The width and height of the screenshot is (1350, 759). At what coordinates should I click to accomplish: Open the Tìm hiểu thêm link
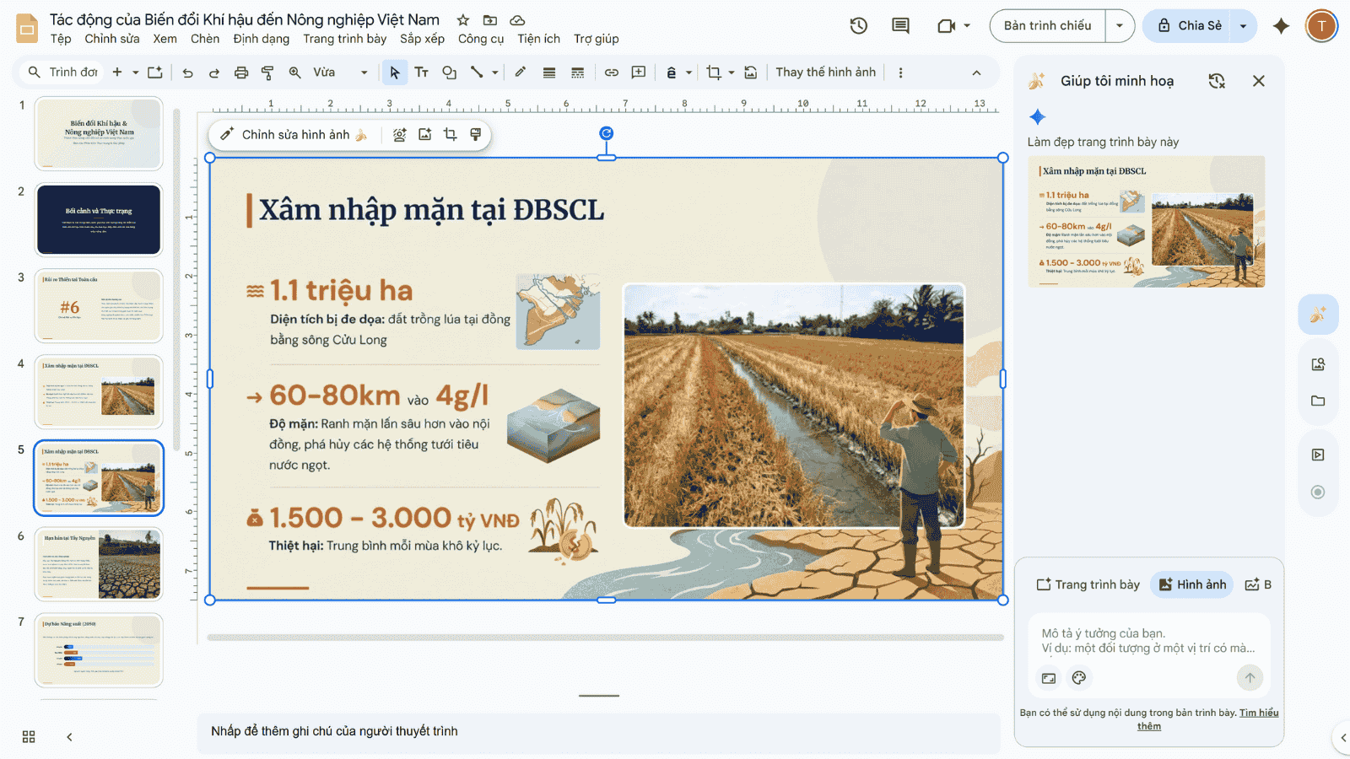pos(1258,713)
